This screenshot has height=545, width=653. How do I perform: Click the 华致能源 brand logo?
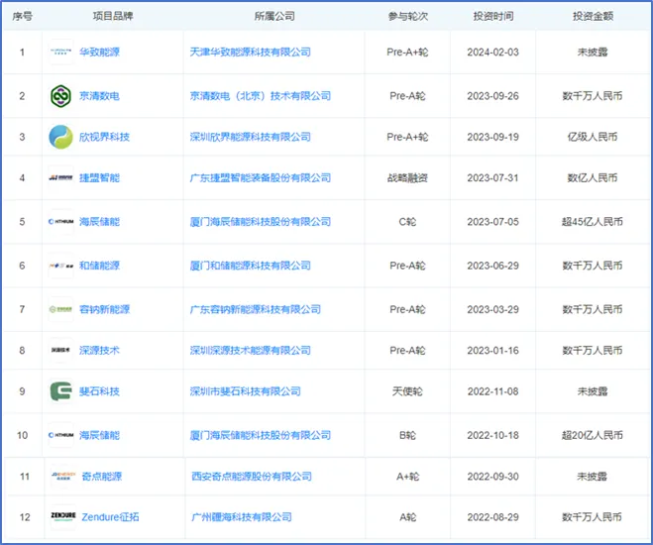[x=61, y=52]
